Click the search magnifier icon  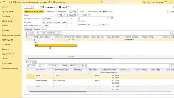[102, 2]
